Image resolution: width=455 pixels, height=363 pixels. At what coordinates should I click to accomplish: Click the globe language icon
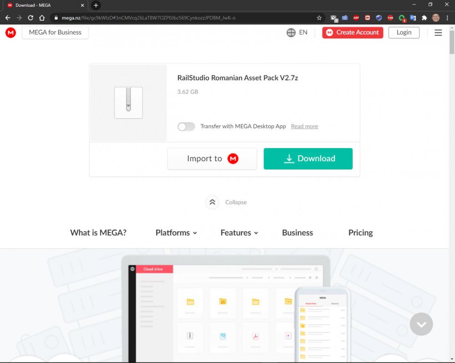291,33
